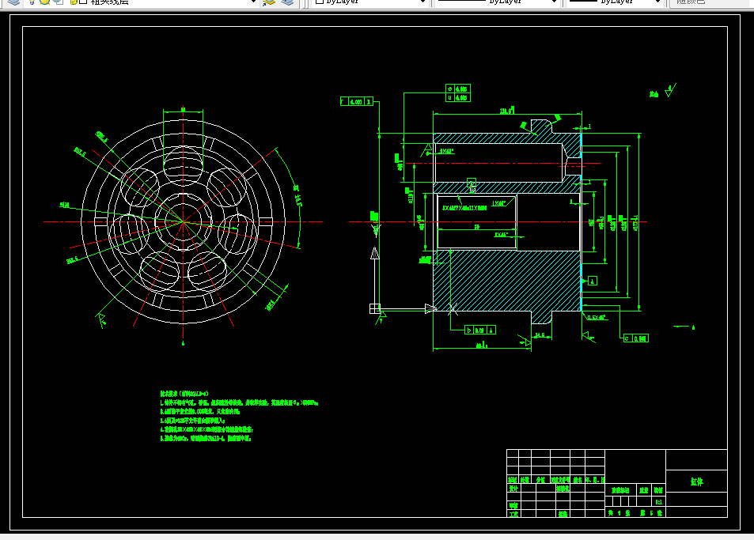Click the 缸体 part name title block cell
This screenshot has width=754, height=540.
[696, 481]
